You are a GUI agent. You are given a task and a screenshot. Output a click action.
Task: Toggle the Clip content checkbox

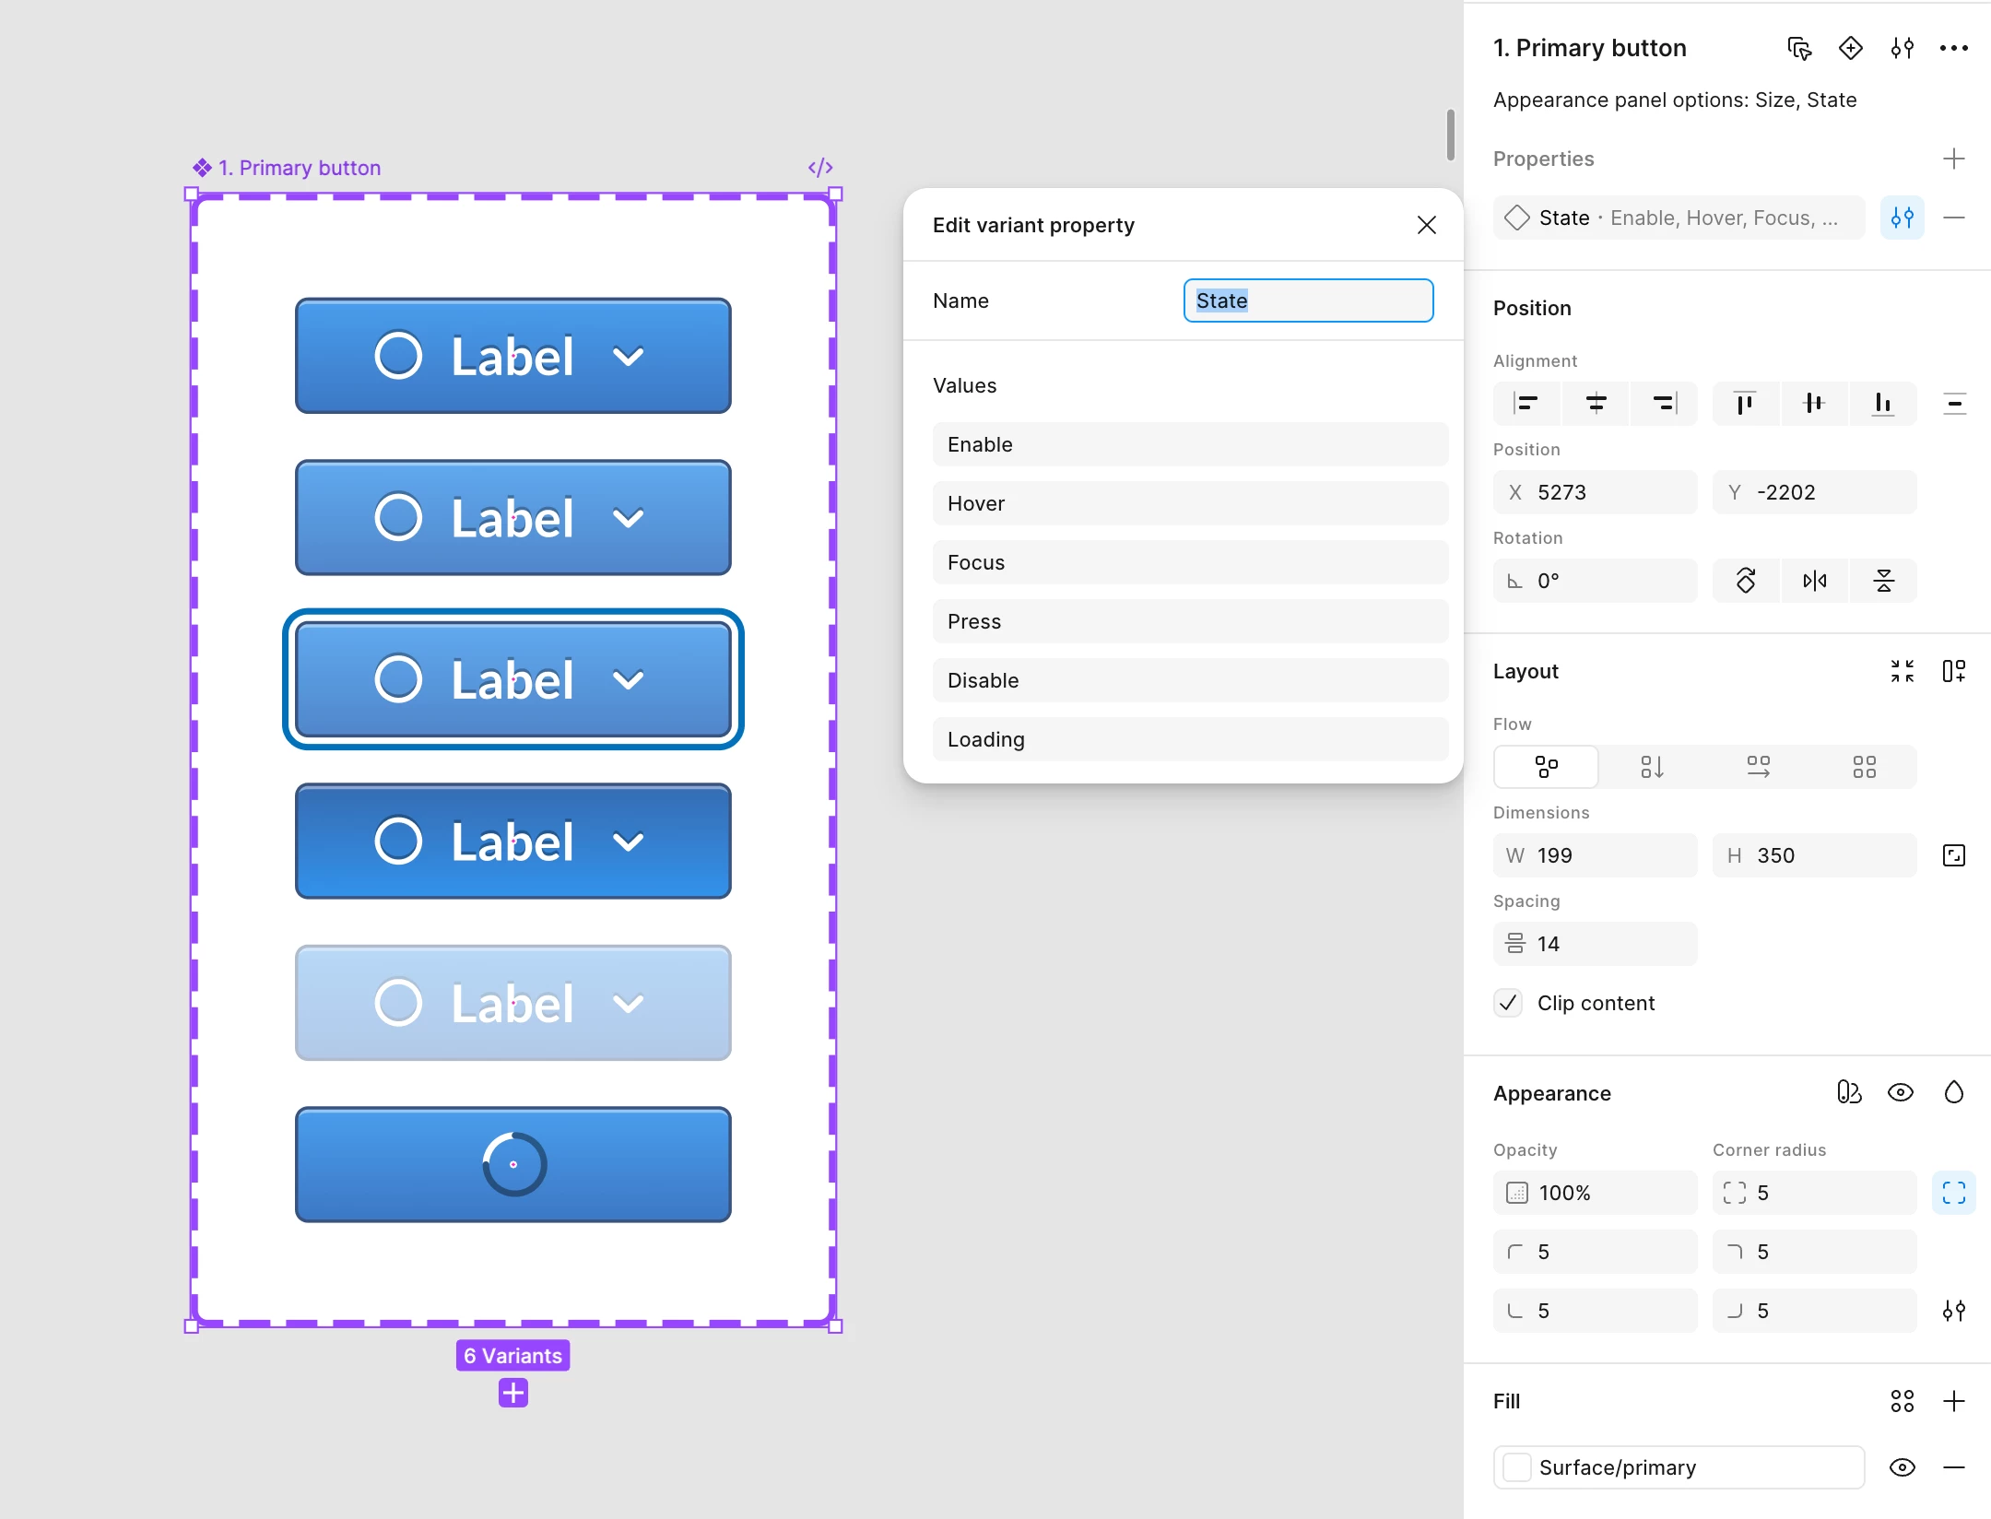point(1509,1003)
